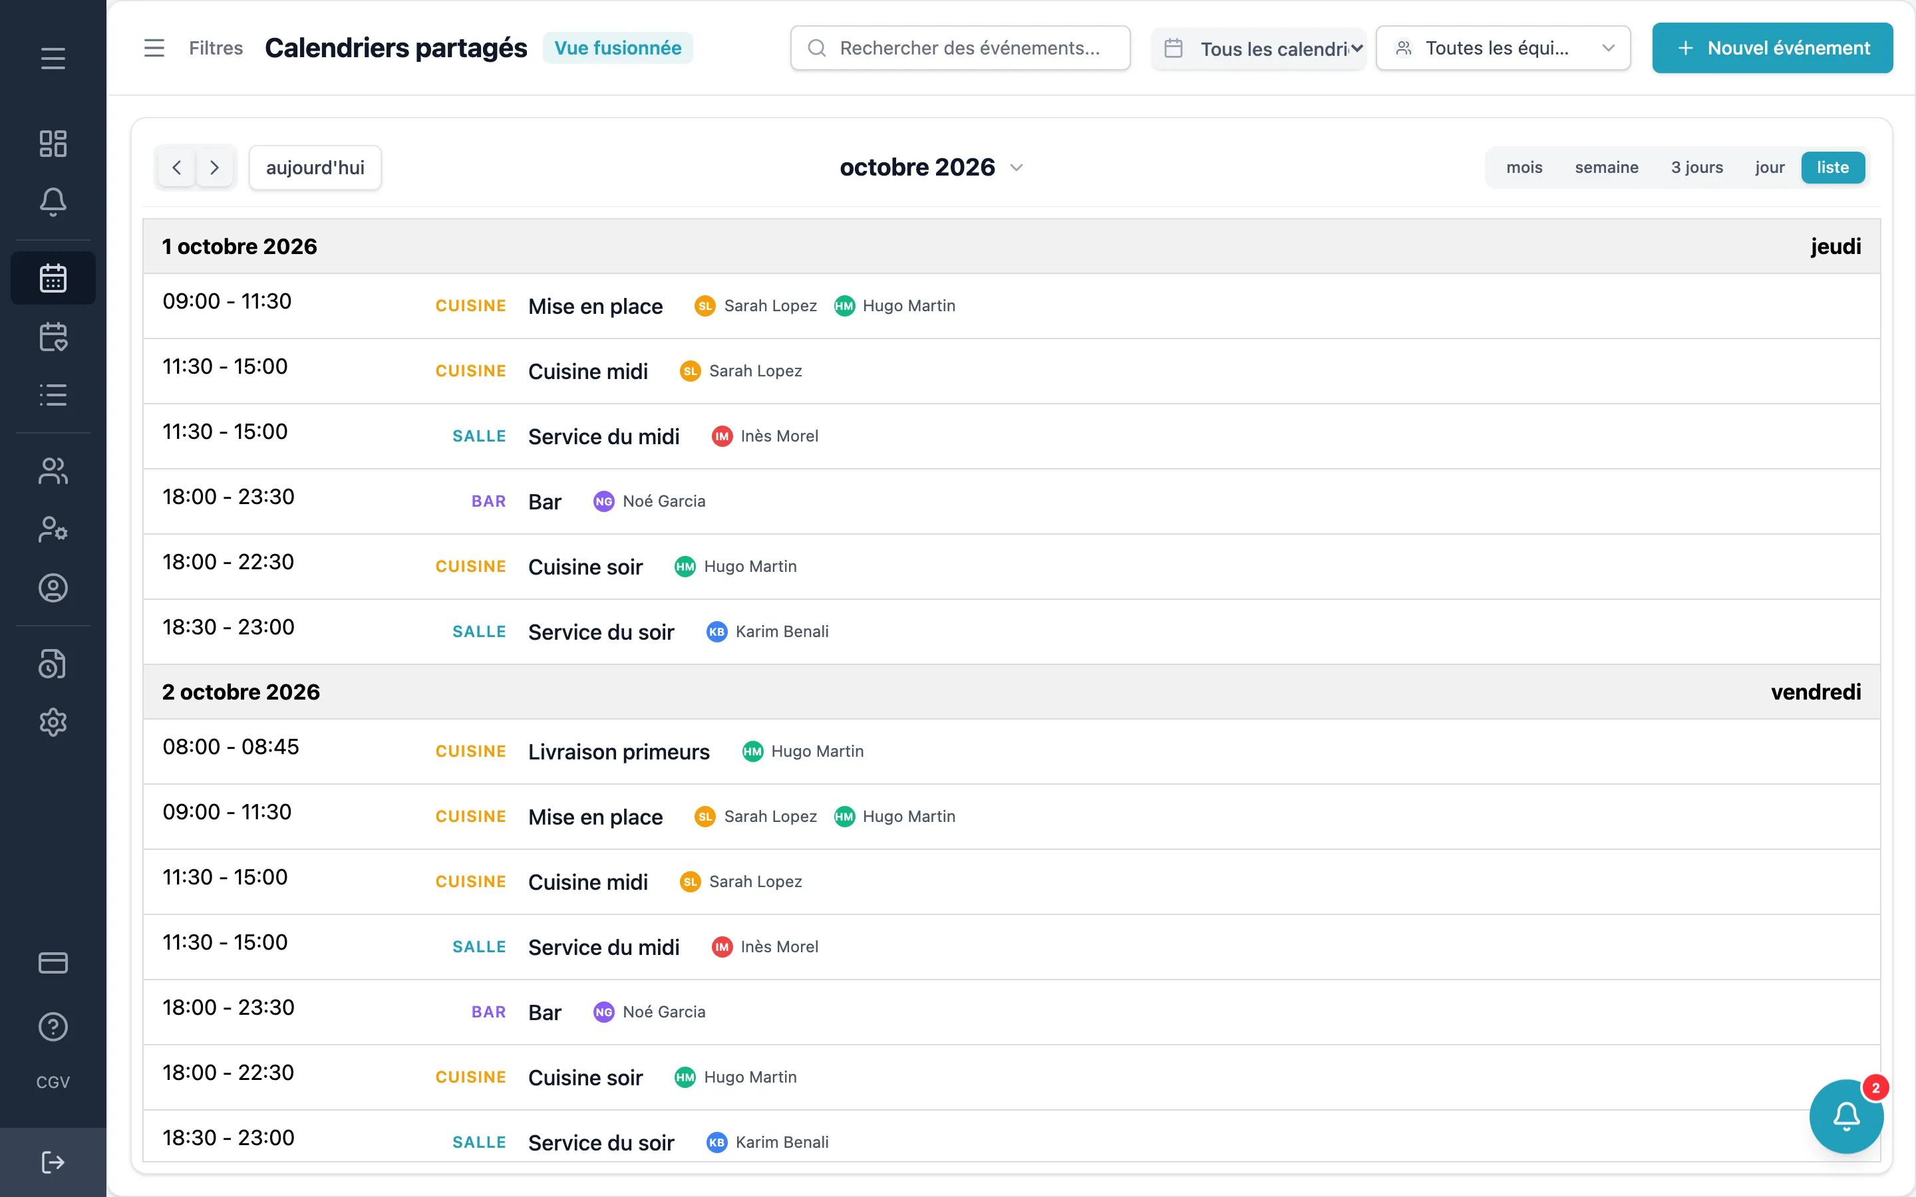This screenshot has width=1916, height=1197.
Task: Click the aujourd'hui button
Action: coord(315,168)
